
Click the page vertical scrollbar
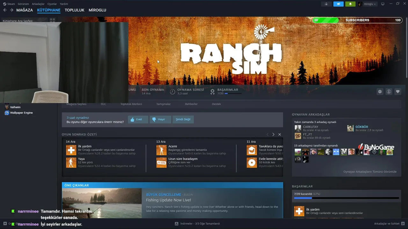coord(406,48)
